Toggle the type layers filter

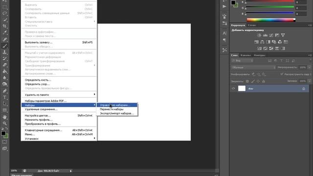pyautogui.click(x=281, y=61)
